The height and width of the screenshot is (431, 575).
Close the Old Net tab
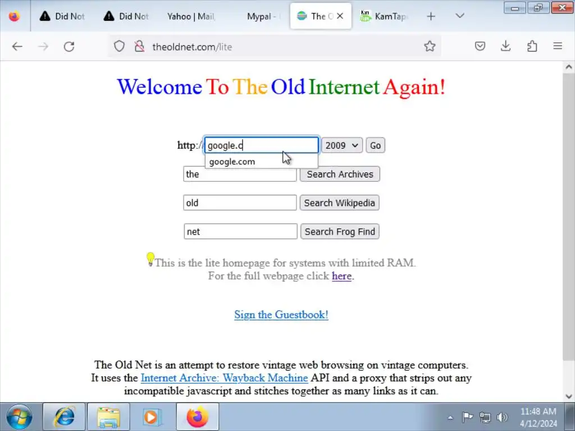340,16
